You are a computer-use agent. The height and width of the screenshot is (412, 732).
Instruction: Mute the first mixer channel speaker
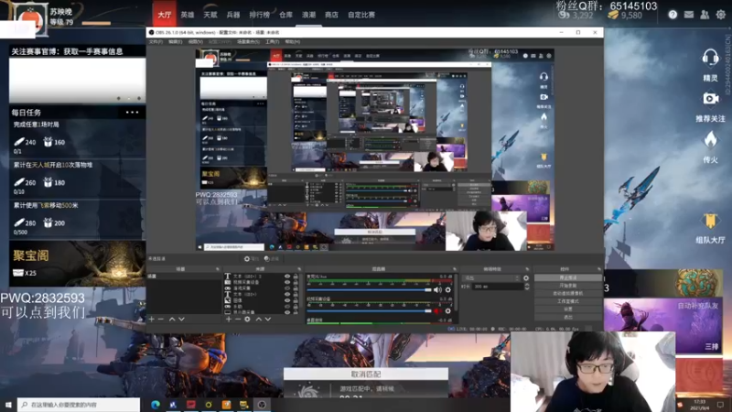tap(437, 290)
